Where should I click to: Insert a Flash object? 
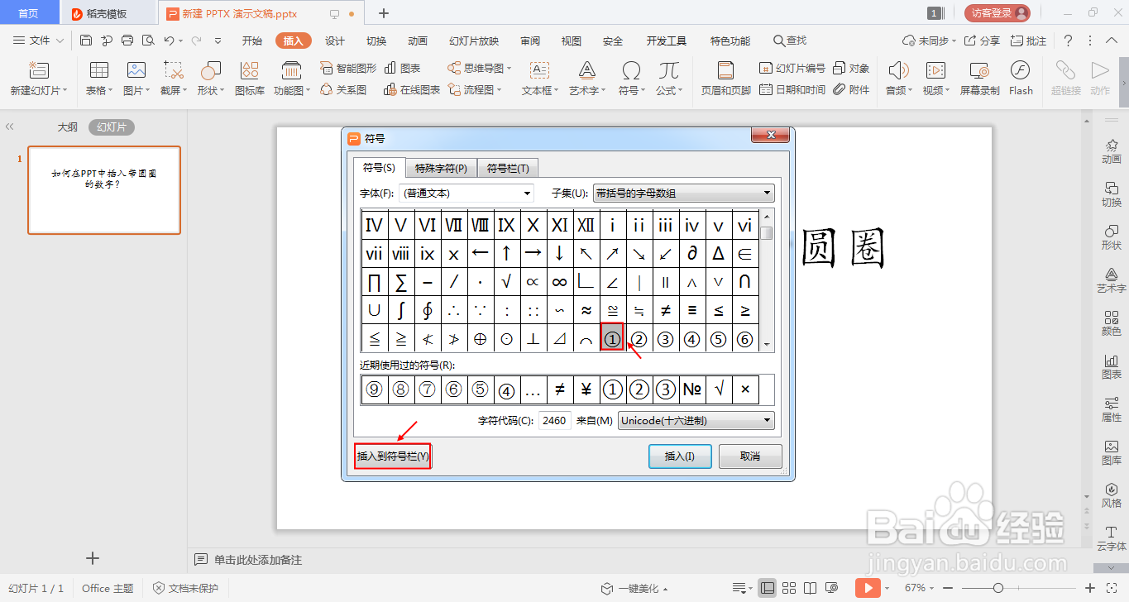[1020, 79]
